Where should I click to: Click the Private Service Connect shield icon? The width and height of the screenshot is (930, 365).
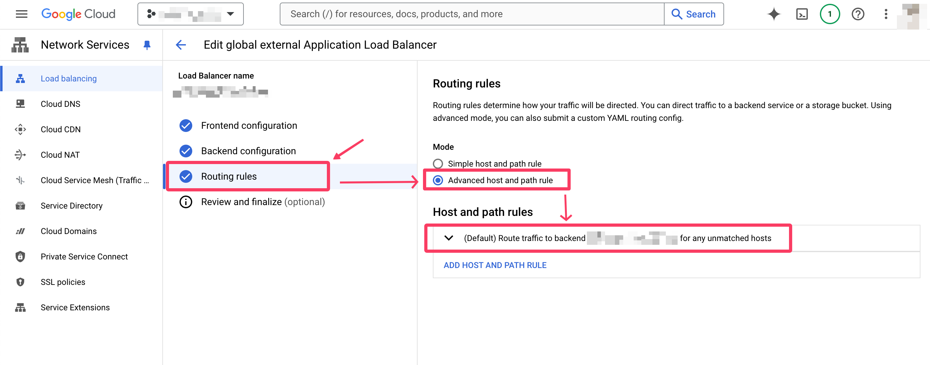[x=21, y=257]
